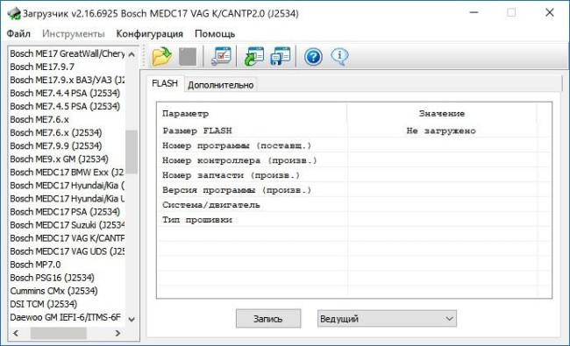Click the gray stop square toolbar icon

click(188, 57)
